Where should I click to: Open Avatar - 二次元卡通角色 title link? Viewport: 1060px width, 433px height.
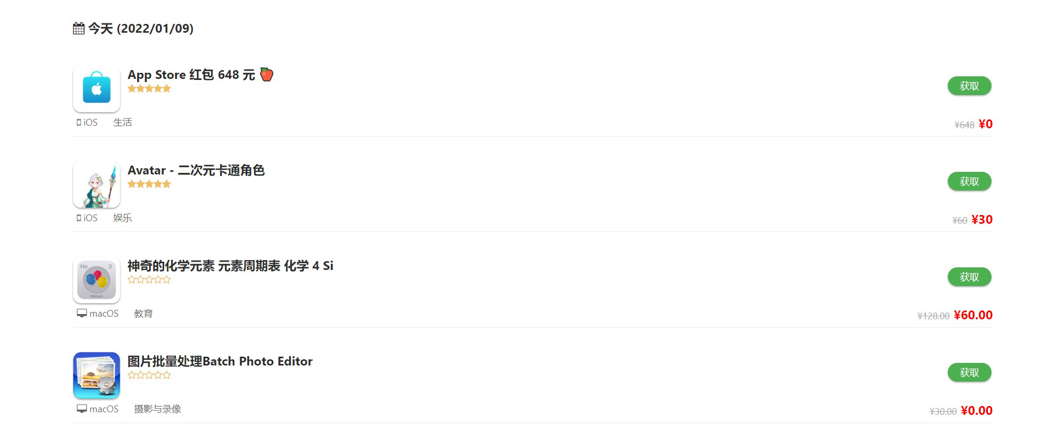[196, 170]
